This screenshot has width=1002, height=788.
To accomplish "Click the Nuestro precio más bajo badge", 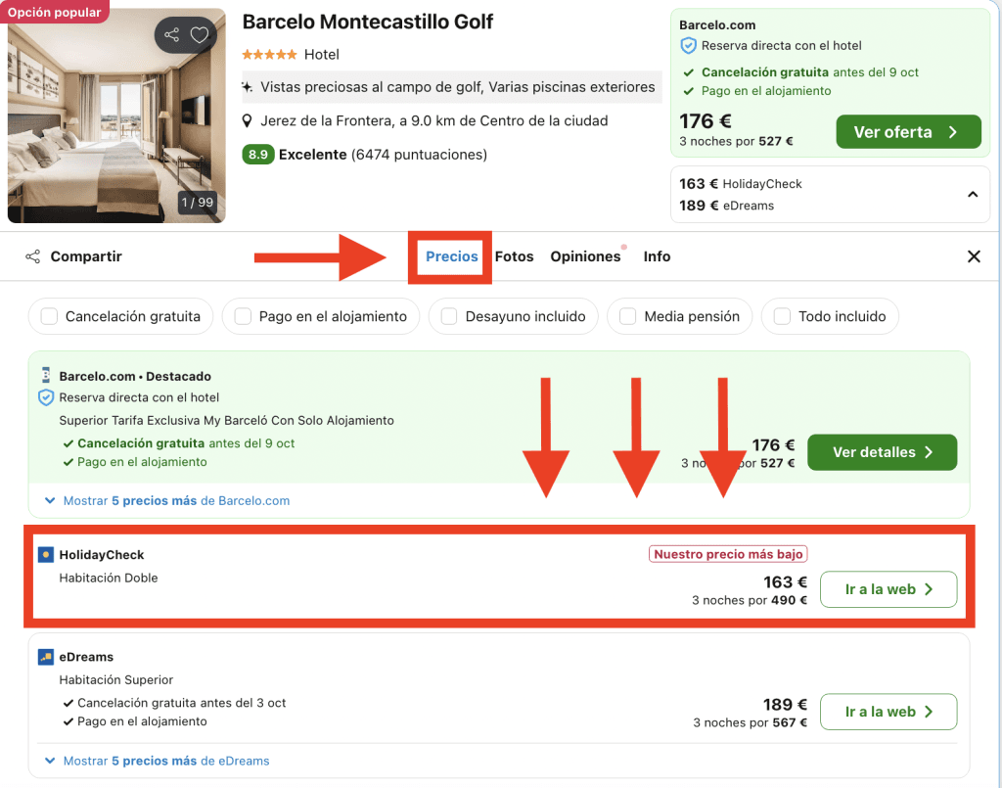I will pos(728,554).
